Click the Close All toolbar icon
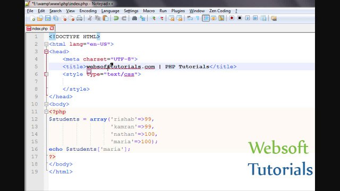This screenshot has width=340, height=191. pyautogui.click(x=72, y=19)
